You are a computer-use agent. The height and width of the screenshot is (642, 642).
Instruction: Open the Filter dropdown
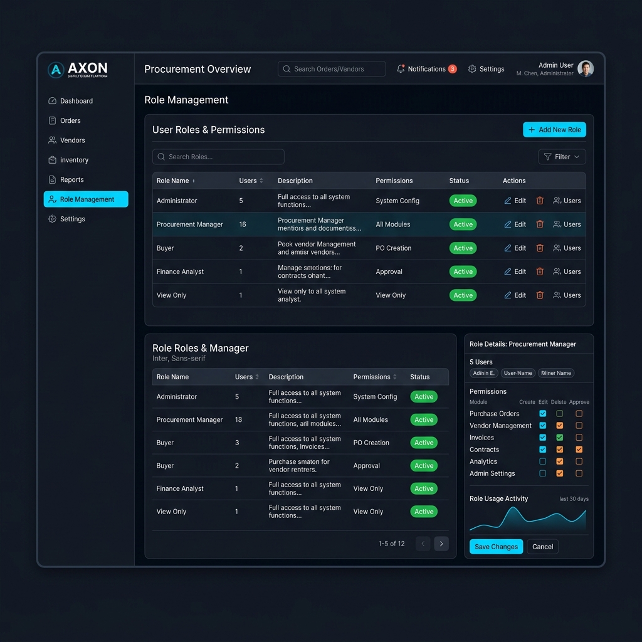pos(562,157)
